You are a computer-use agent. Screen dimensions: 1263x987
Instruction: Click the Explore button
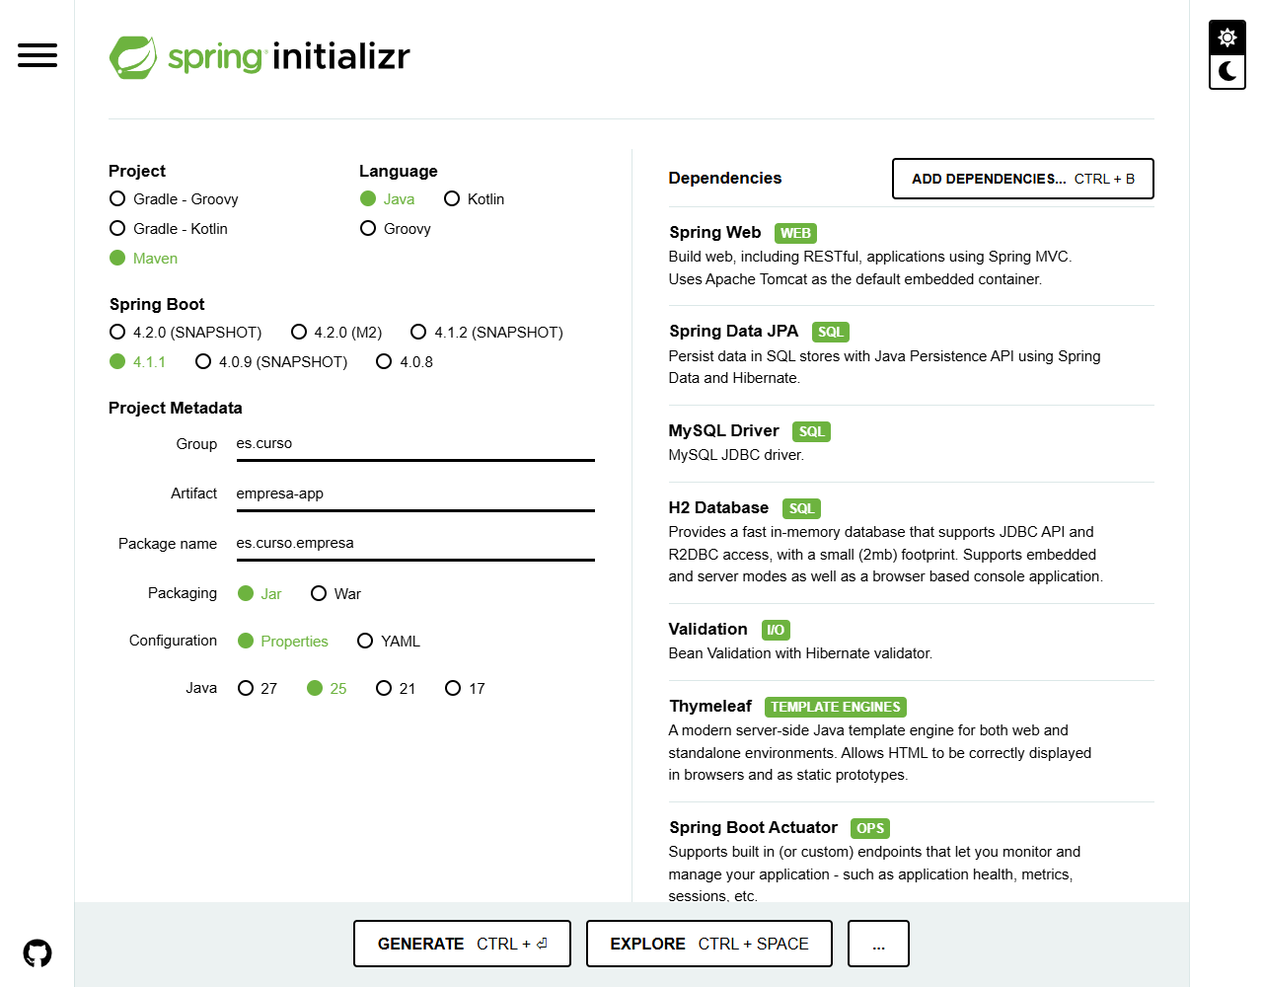709,944
